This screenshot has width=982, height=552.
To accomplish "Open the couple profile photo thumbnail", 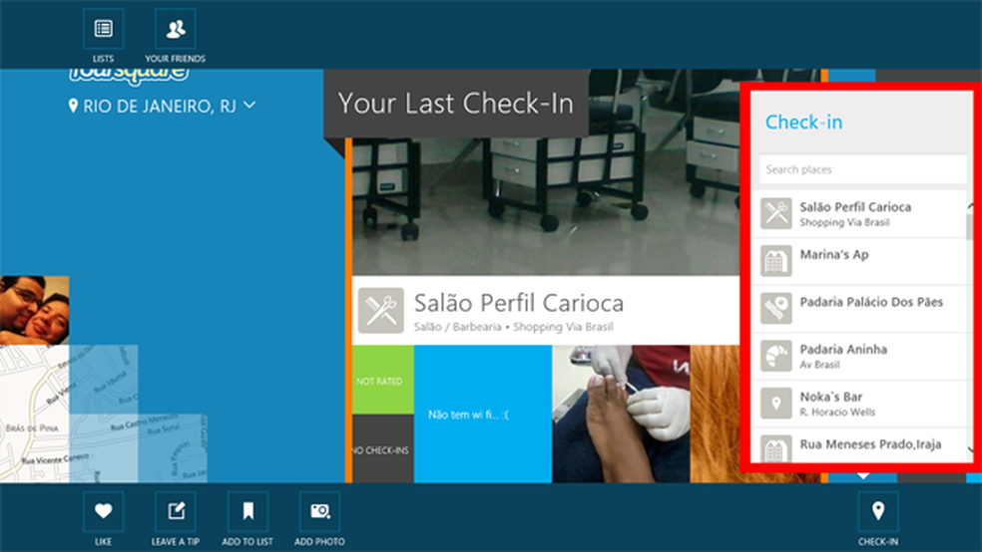I will click(x=35, y=310).
